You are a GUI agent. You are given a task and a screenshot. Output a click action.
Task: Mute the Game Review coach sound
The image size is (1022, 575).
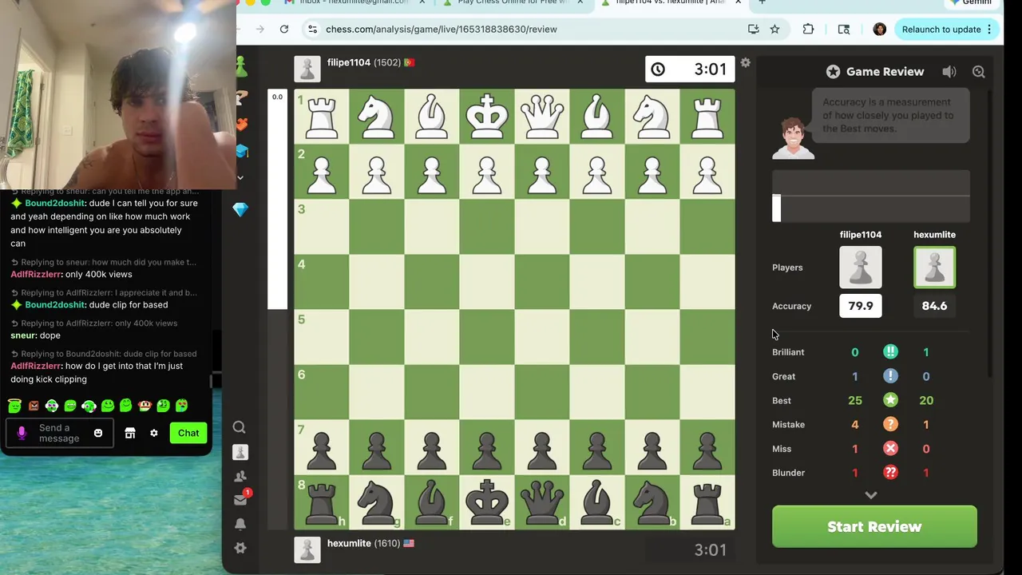coord(949,72)
